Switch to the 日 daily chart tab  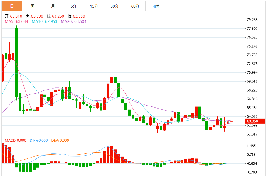(x=12, y=6)
